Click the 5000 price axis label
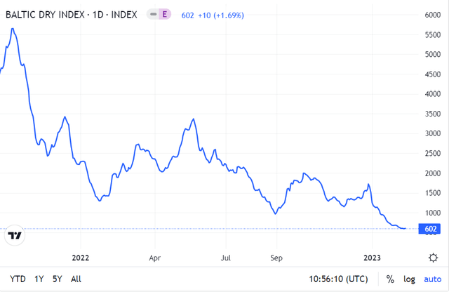 (x=433, y=55)
